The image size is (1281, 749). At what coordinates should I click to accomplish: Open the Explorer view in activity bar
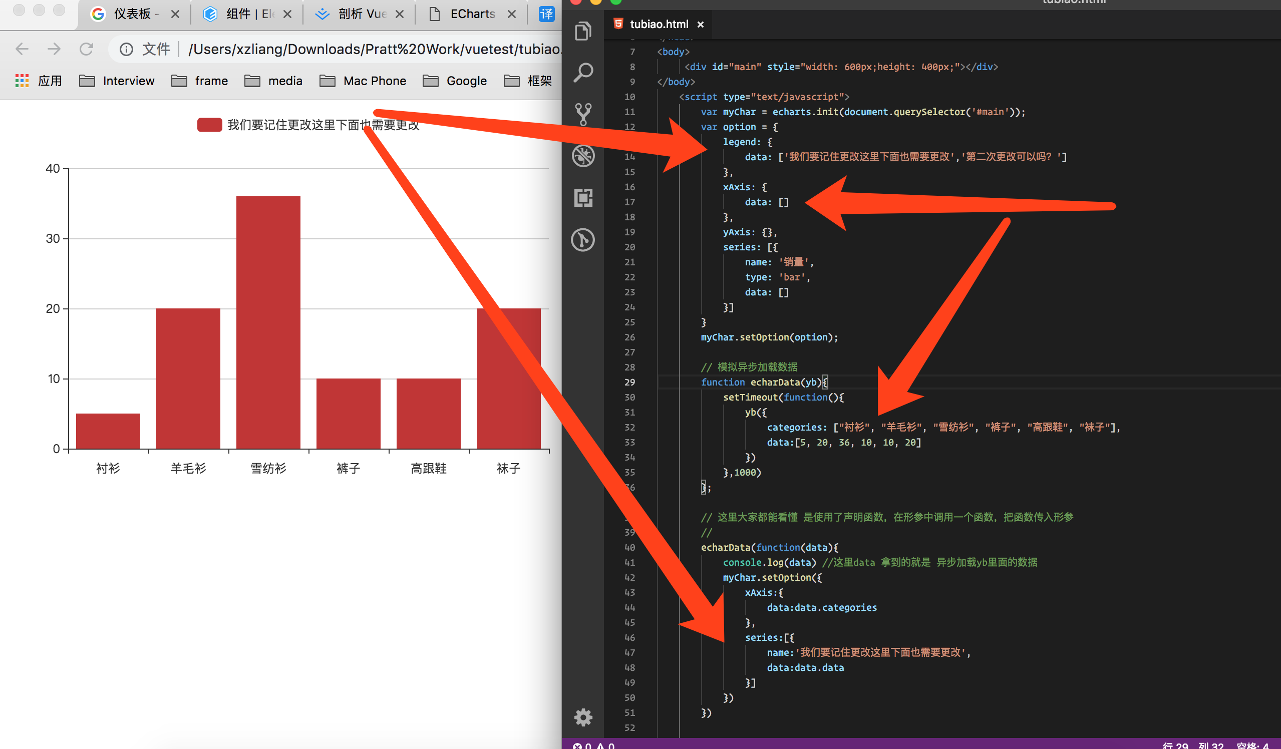click(x=582, y=32)
